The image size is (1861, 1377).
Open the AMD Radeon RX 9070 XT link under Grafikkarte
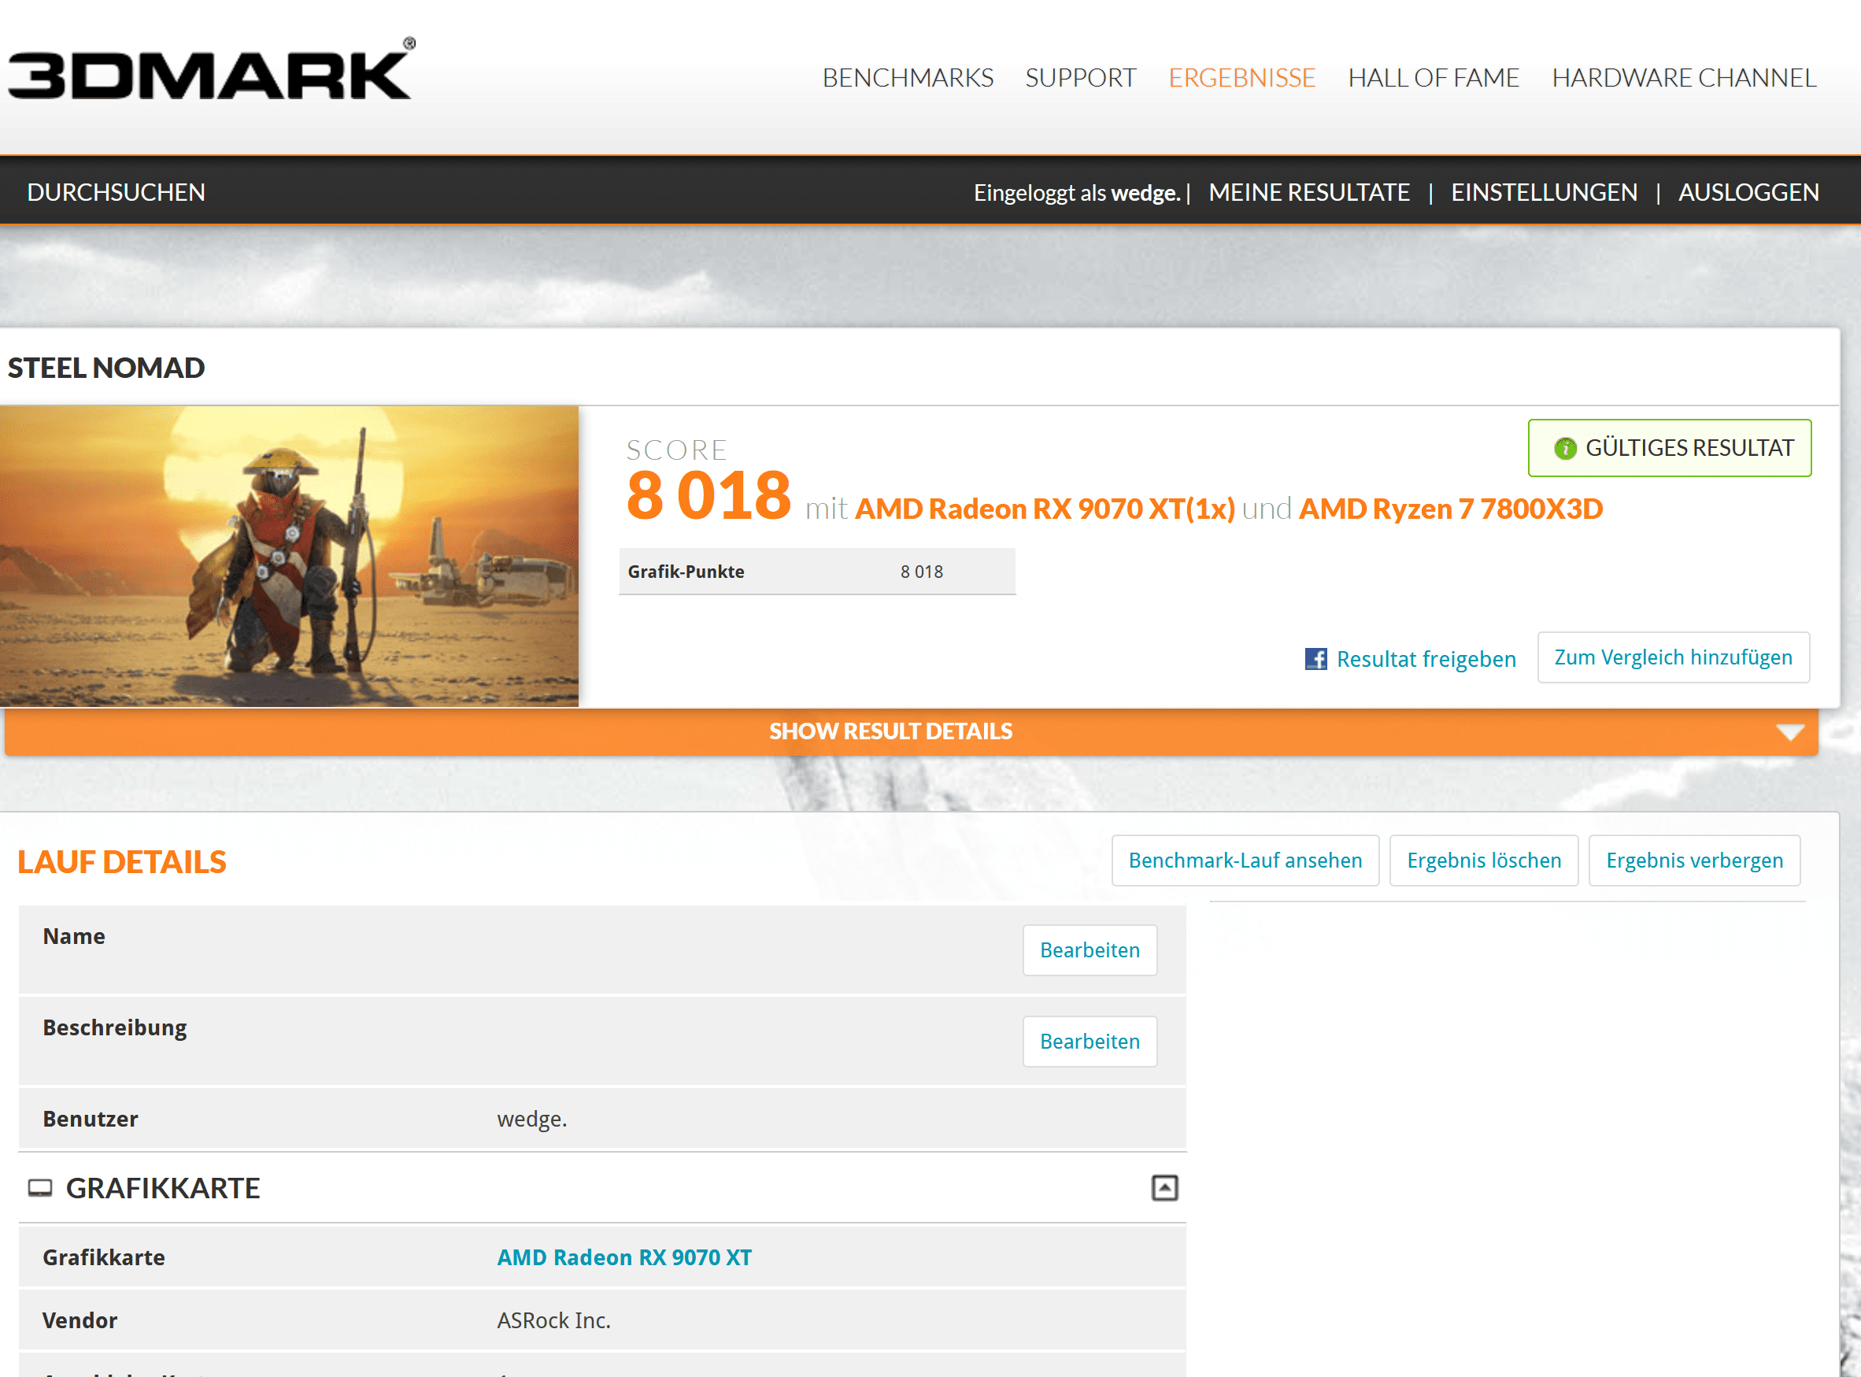coord(623,1257)
